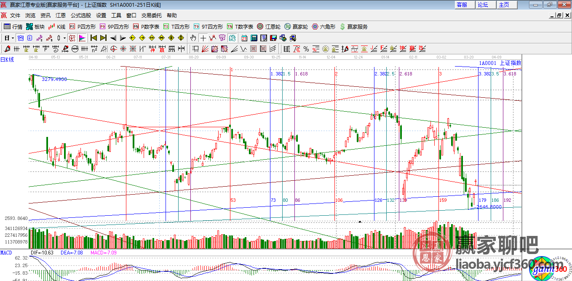Screen dimensions: 572x281
Task: Select the candlestick chart type icon
Action: coord(59,38)
